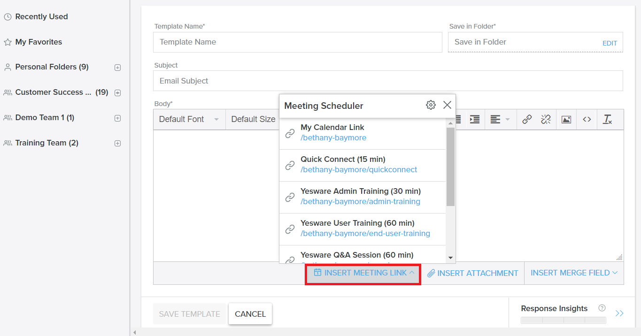Viewport: 641px width, 336px height.
Task: Click Insert Attachment button
Action: [x=472, y=273]
